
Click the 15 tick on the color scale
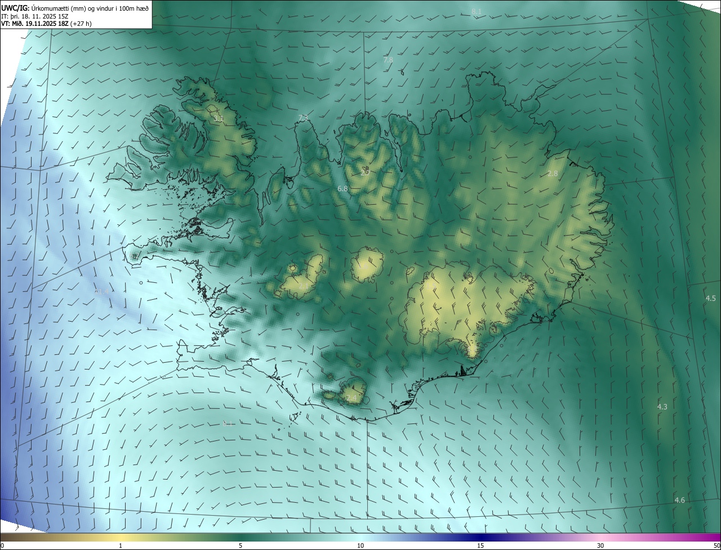tap(480, 546)
